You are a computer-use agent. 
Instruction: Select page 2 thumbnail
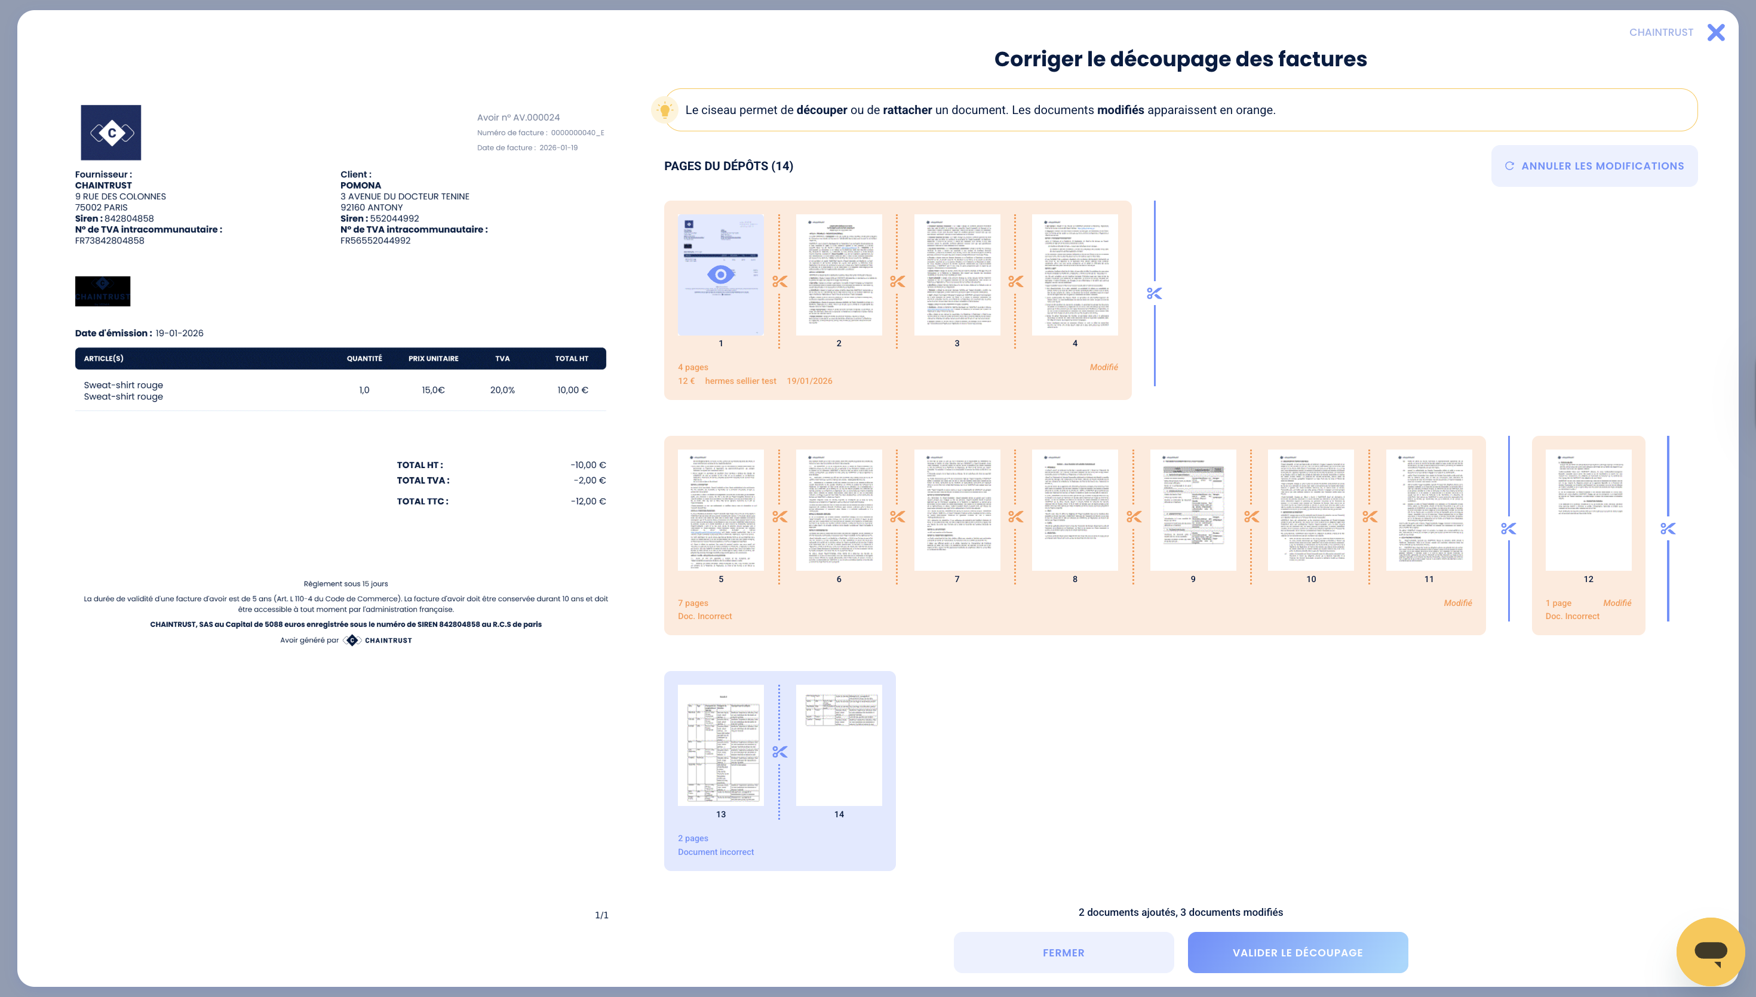point(839,275)
